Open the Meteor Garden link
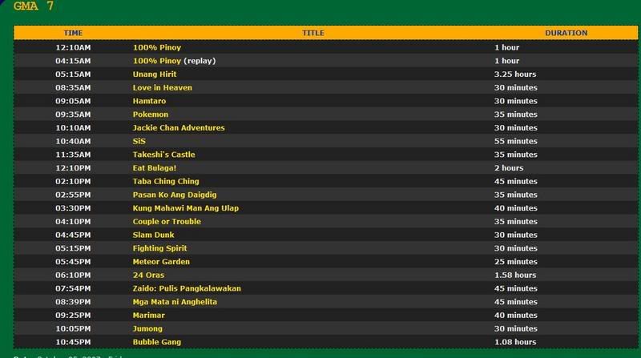This screenshot has width=641, height=358. coord(161,262)
